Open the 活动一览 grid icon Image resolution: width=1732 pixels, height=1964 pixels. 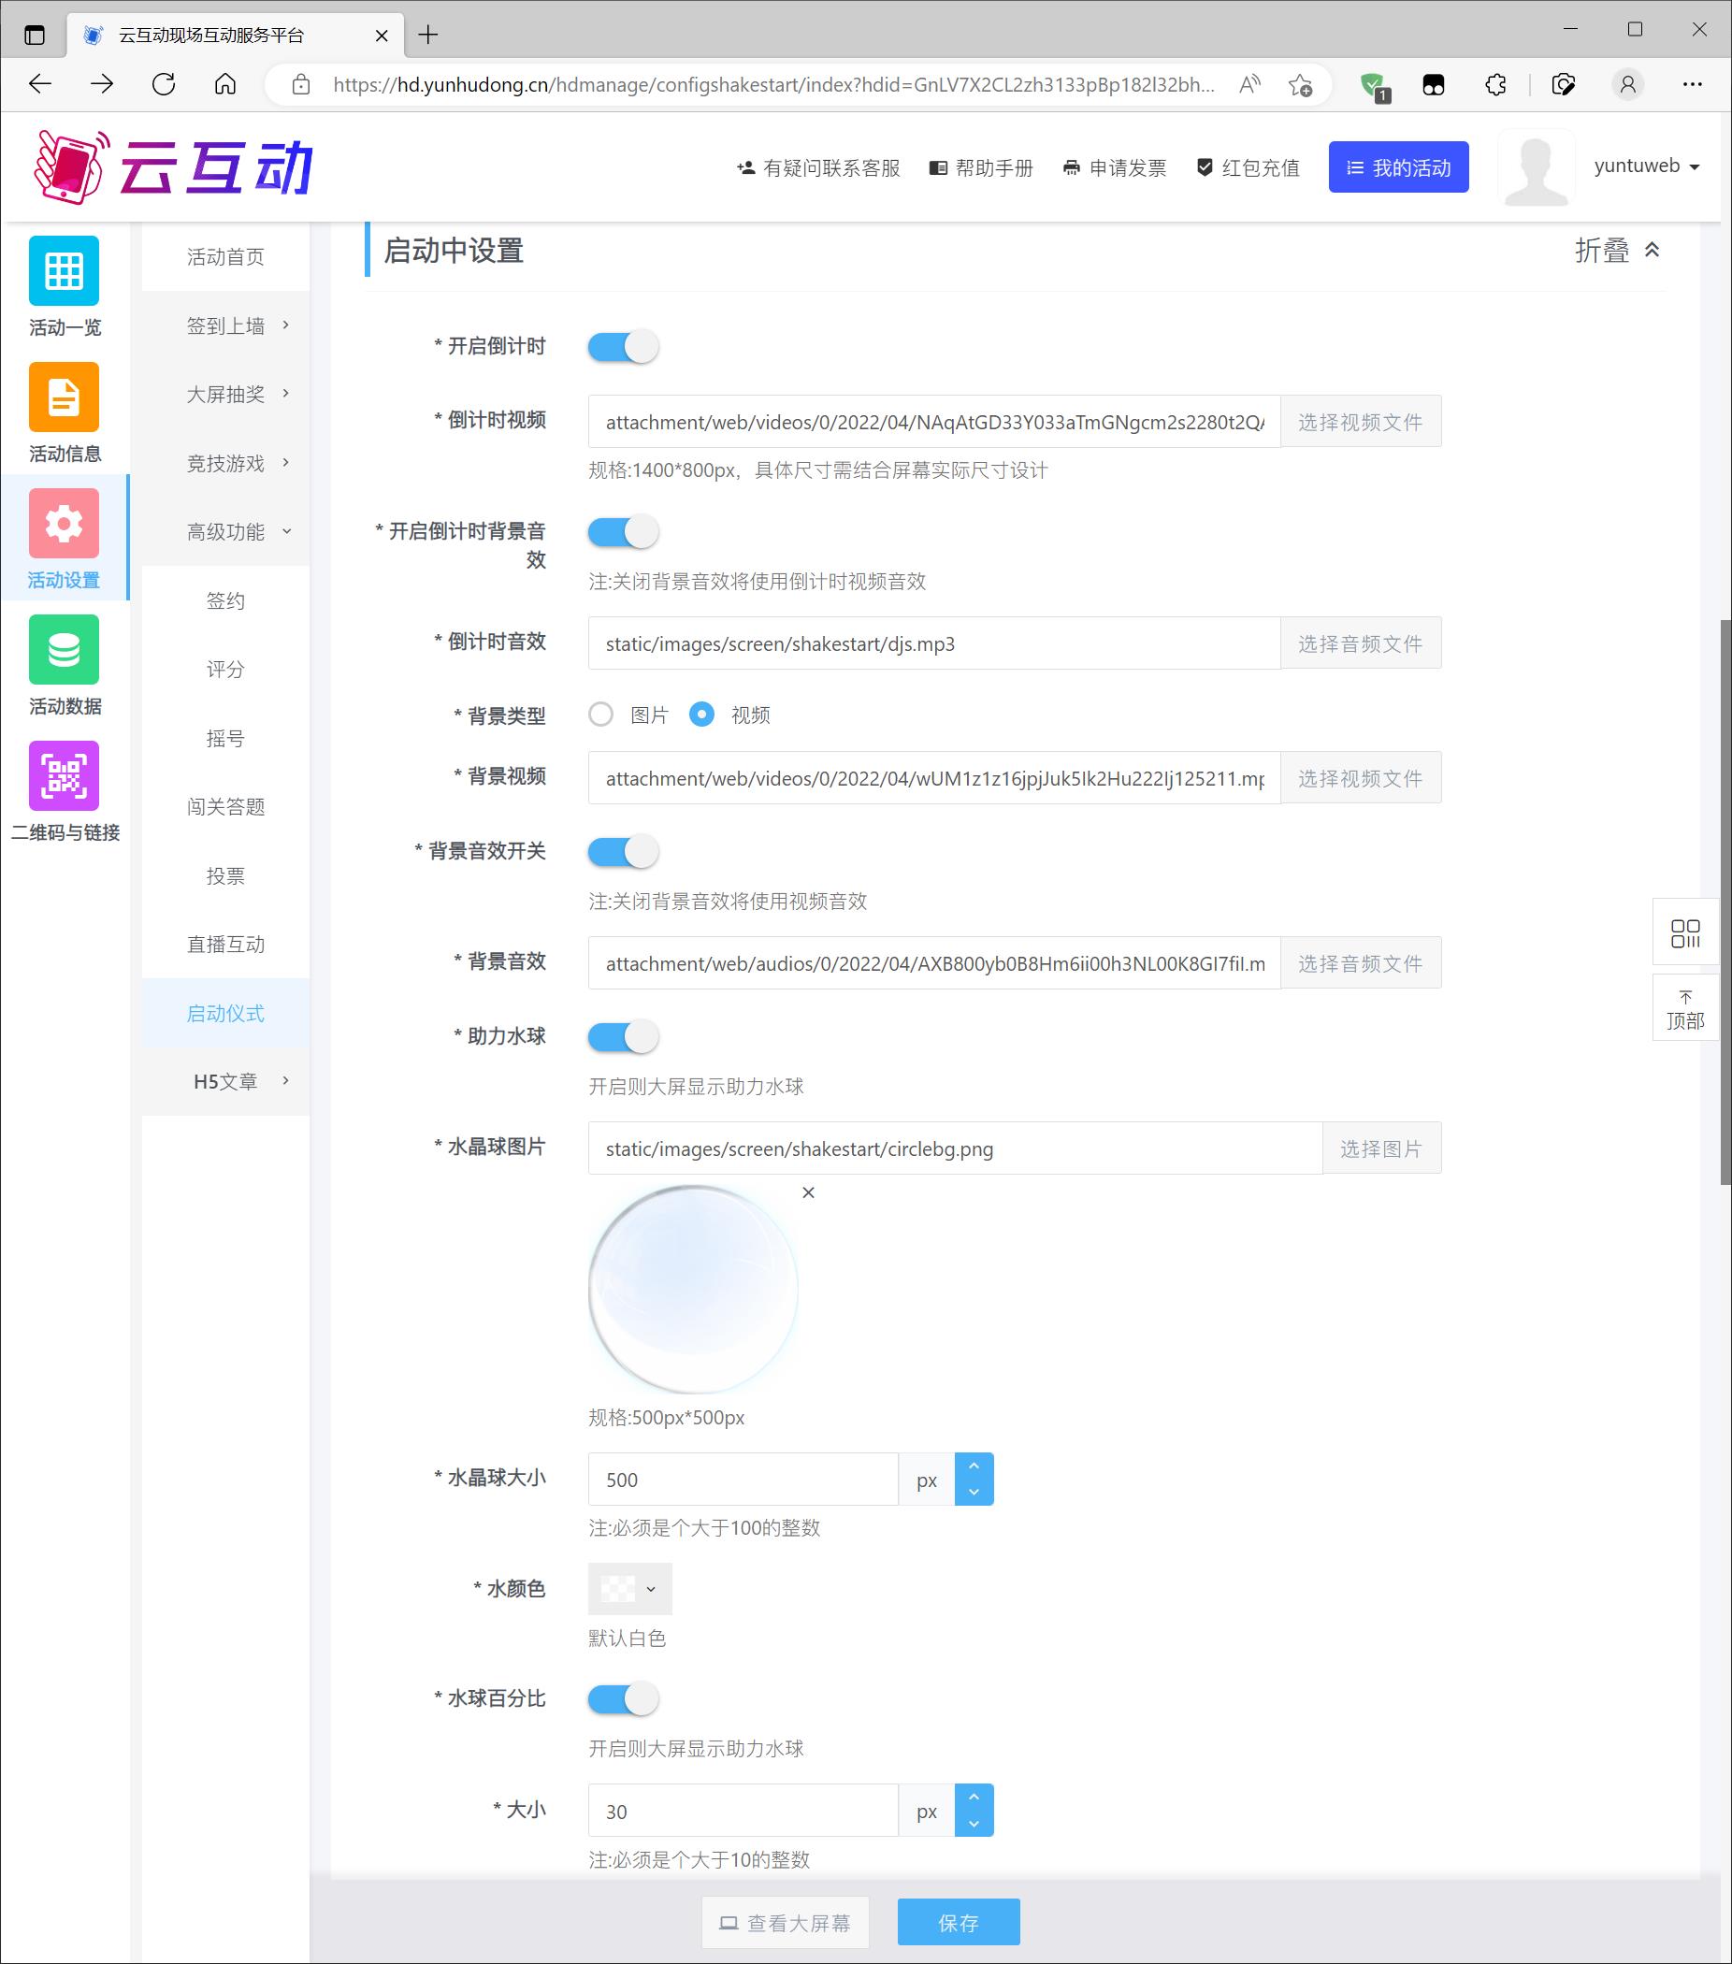[x=64, y=271]
